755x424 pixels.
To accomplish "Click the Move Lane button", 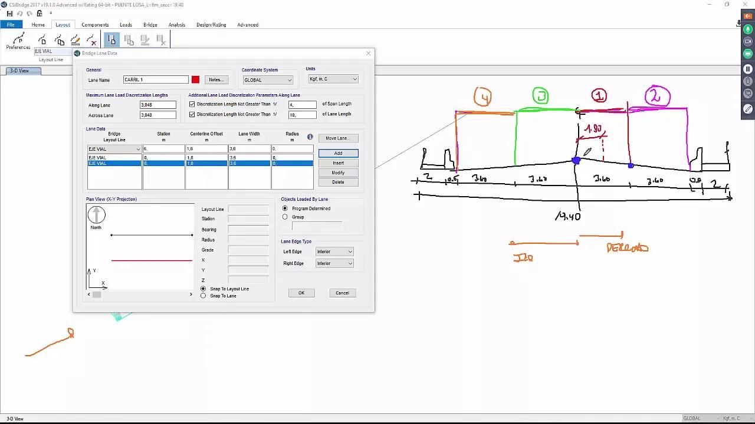I will pos(338,138).
